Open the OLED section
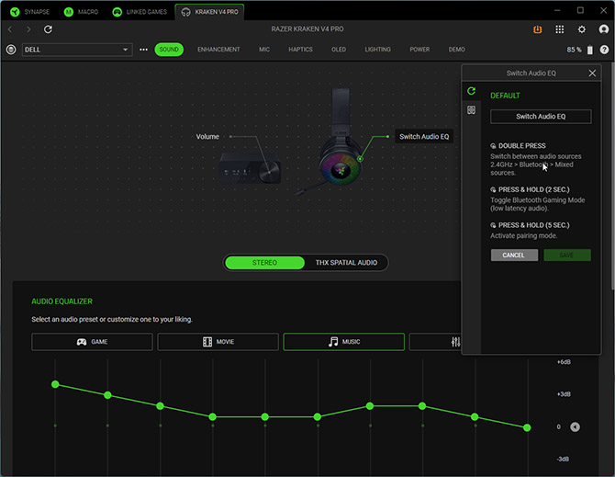 (339, 50)
